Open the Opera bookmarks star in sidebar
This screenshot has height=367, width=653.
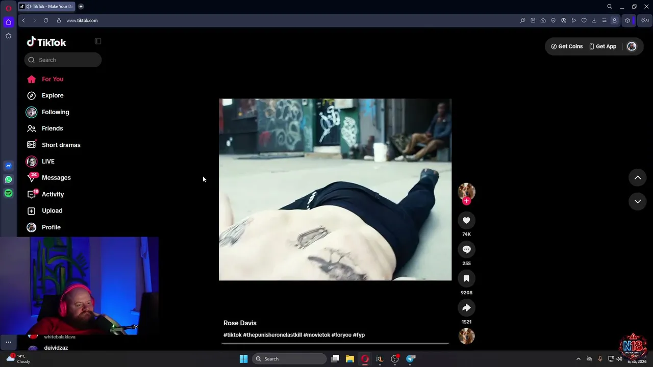[x=8, y=36]
